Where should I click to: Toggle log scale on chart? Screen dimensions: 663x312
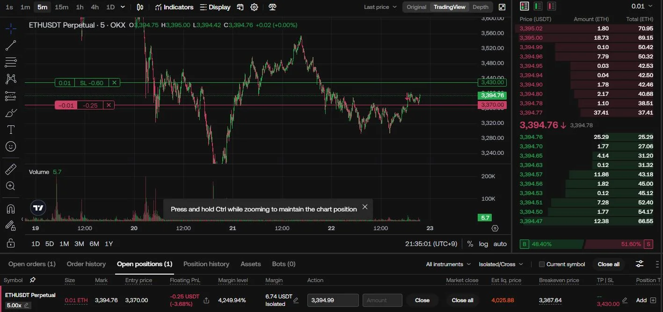pyautogui.click(x=483, y=244)
